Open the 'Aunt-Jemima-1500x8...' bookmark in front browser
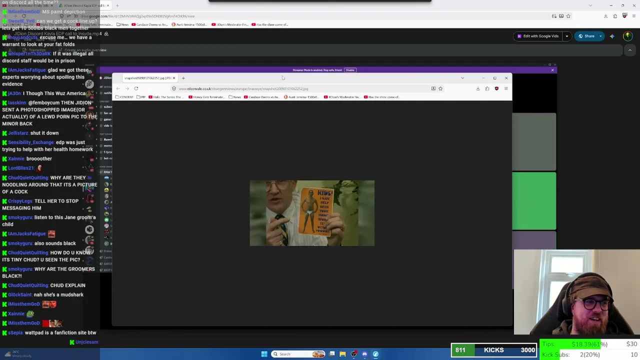The width and height of the screenshot is (640, 360). 301,97
